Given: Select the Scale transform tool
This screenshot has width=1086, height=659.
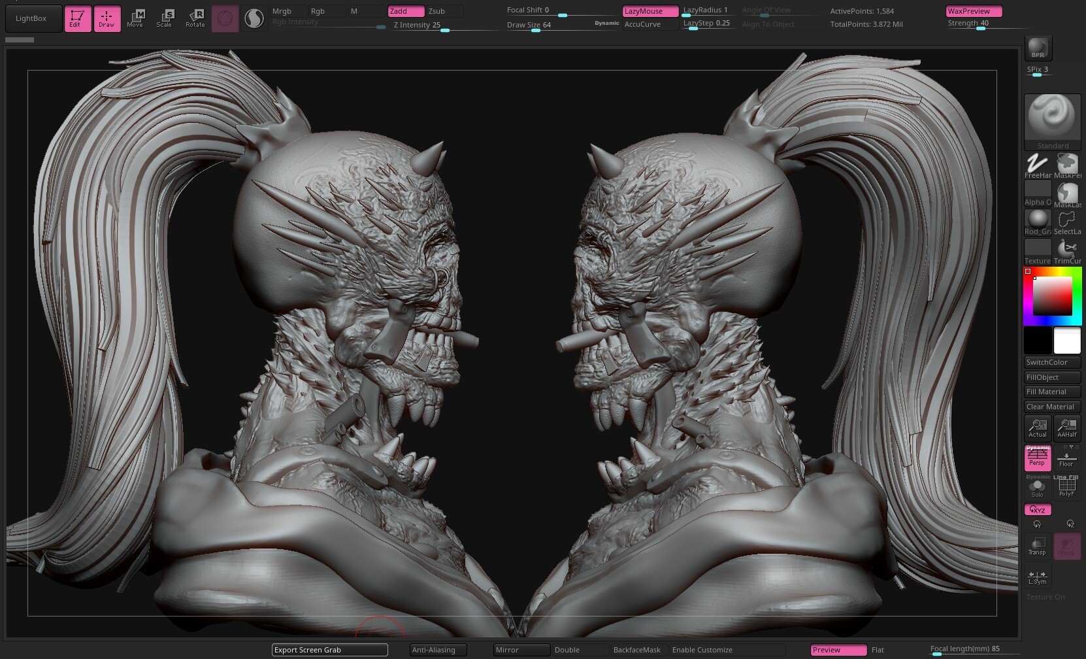Looking at the screenshot, I should point(165,18).
